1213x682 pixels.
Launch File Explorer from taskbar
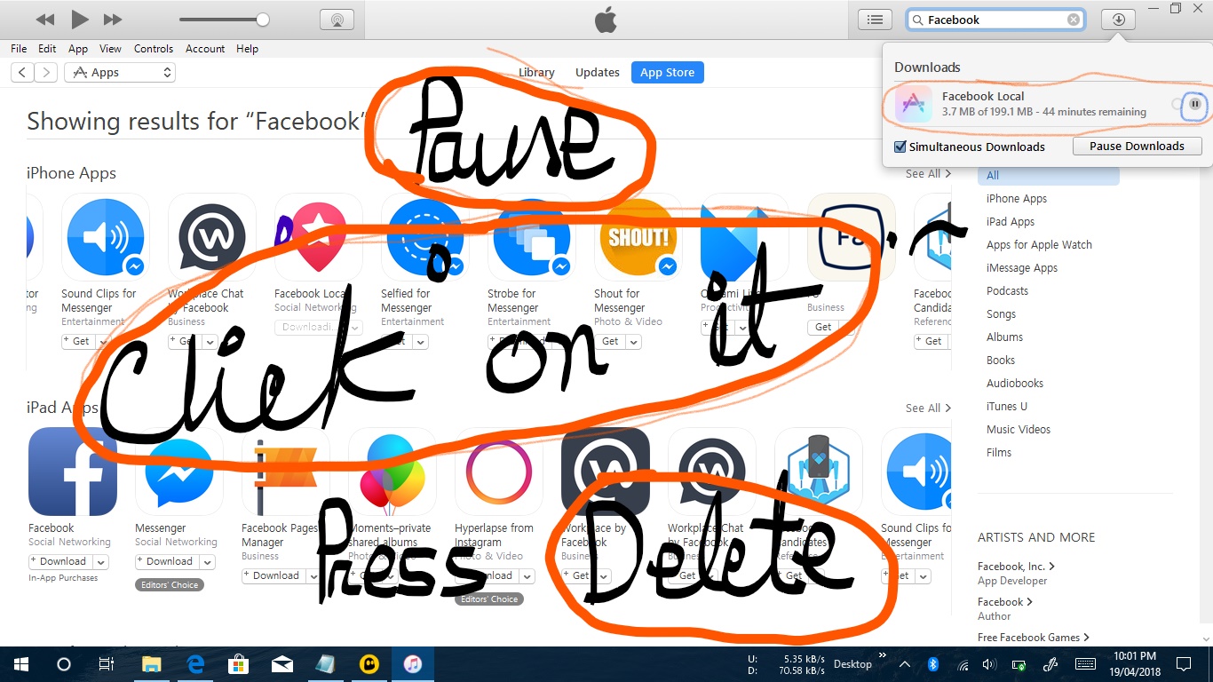tap(152, 663)
